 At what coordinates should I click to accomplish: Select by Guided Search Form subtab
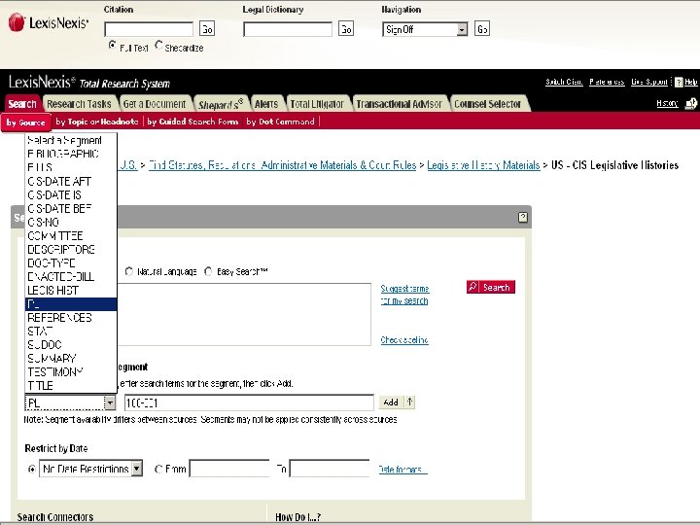(192, 122)
